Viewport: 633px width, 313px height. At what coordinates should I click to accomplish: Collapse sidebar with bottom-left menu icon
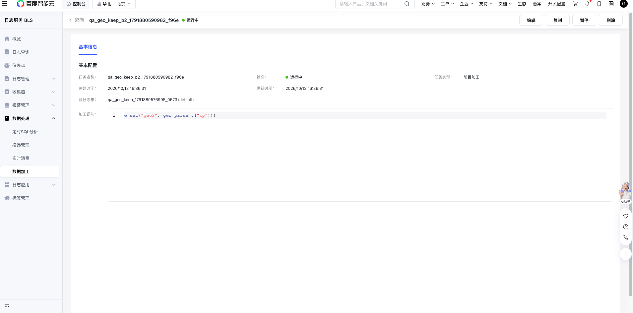coord(7,306)
